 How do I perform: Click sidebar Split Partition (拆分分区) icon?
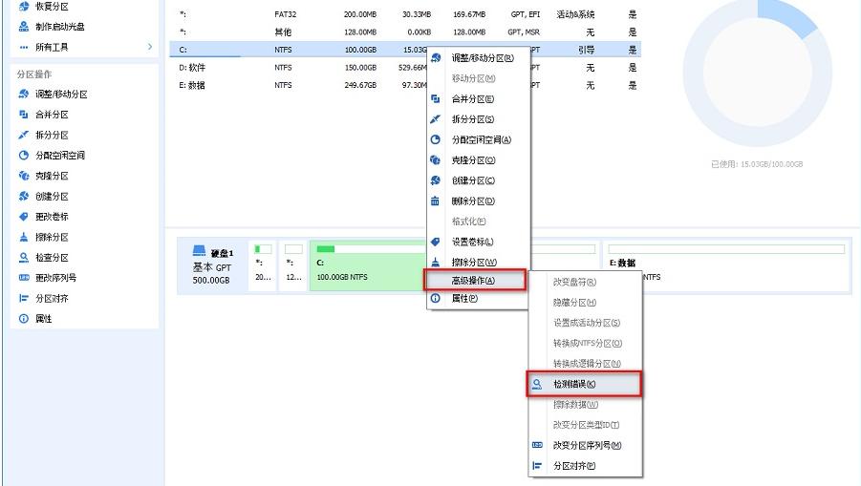coord(24,135)
